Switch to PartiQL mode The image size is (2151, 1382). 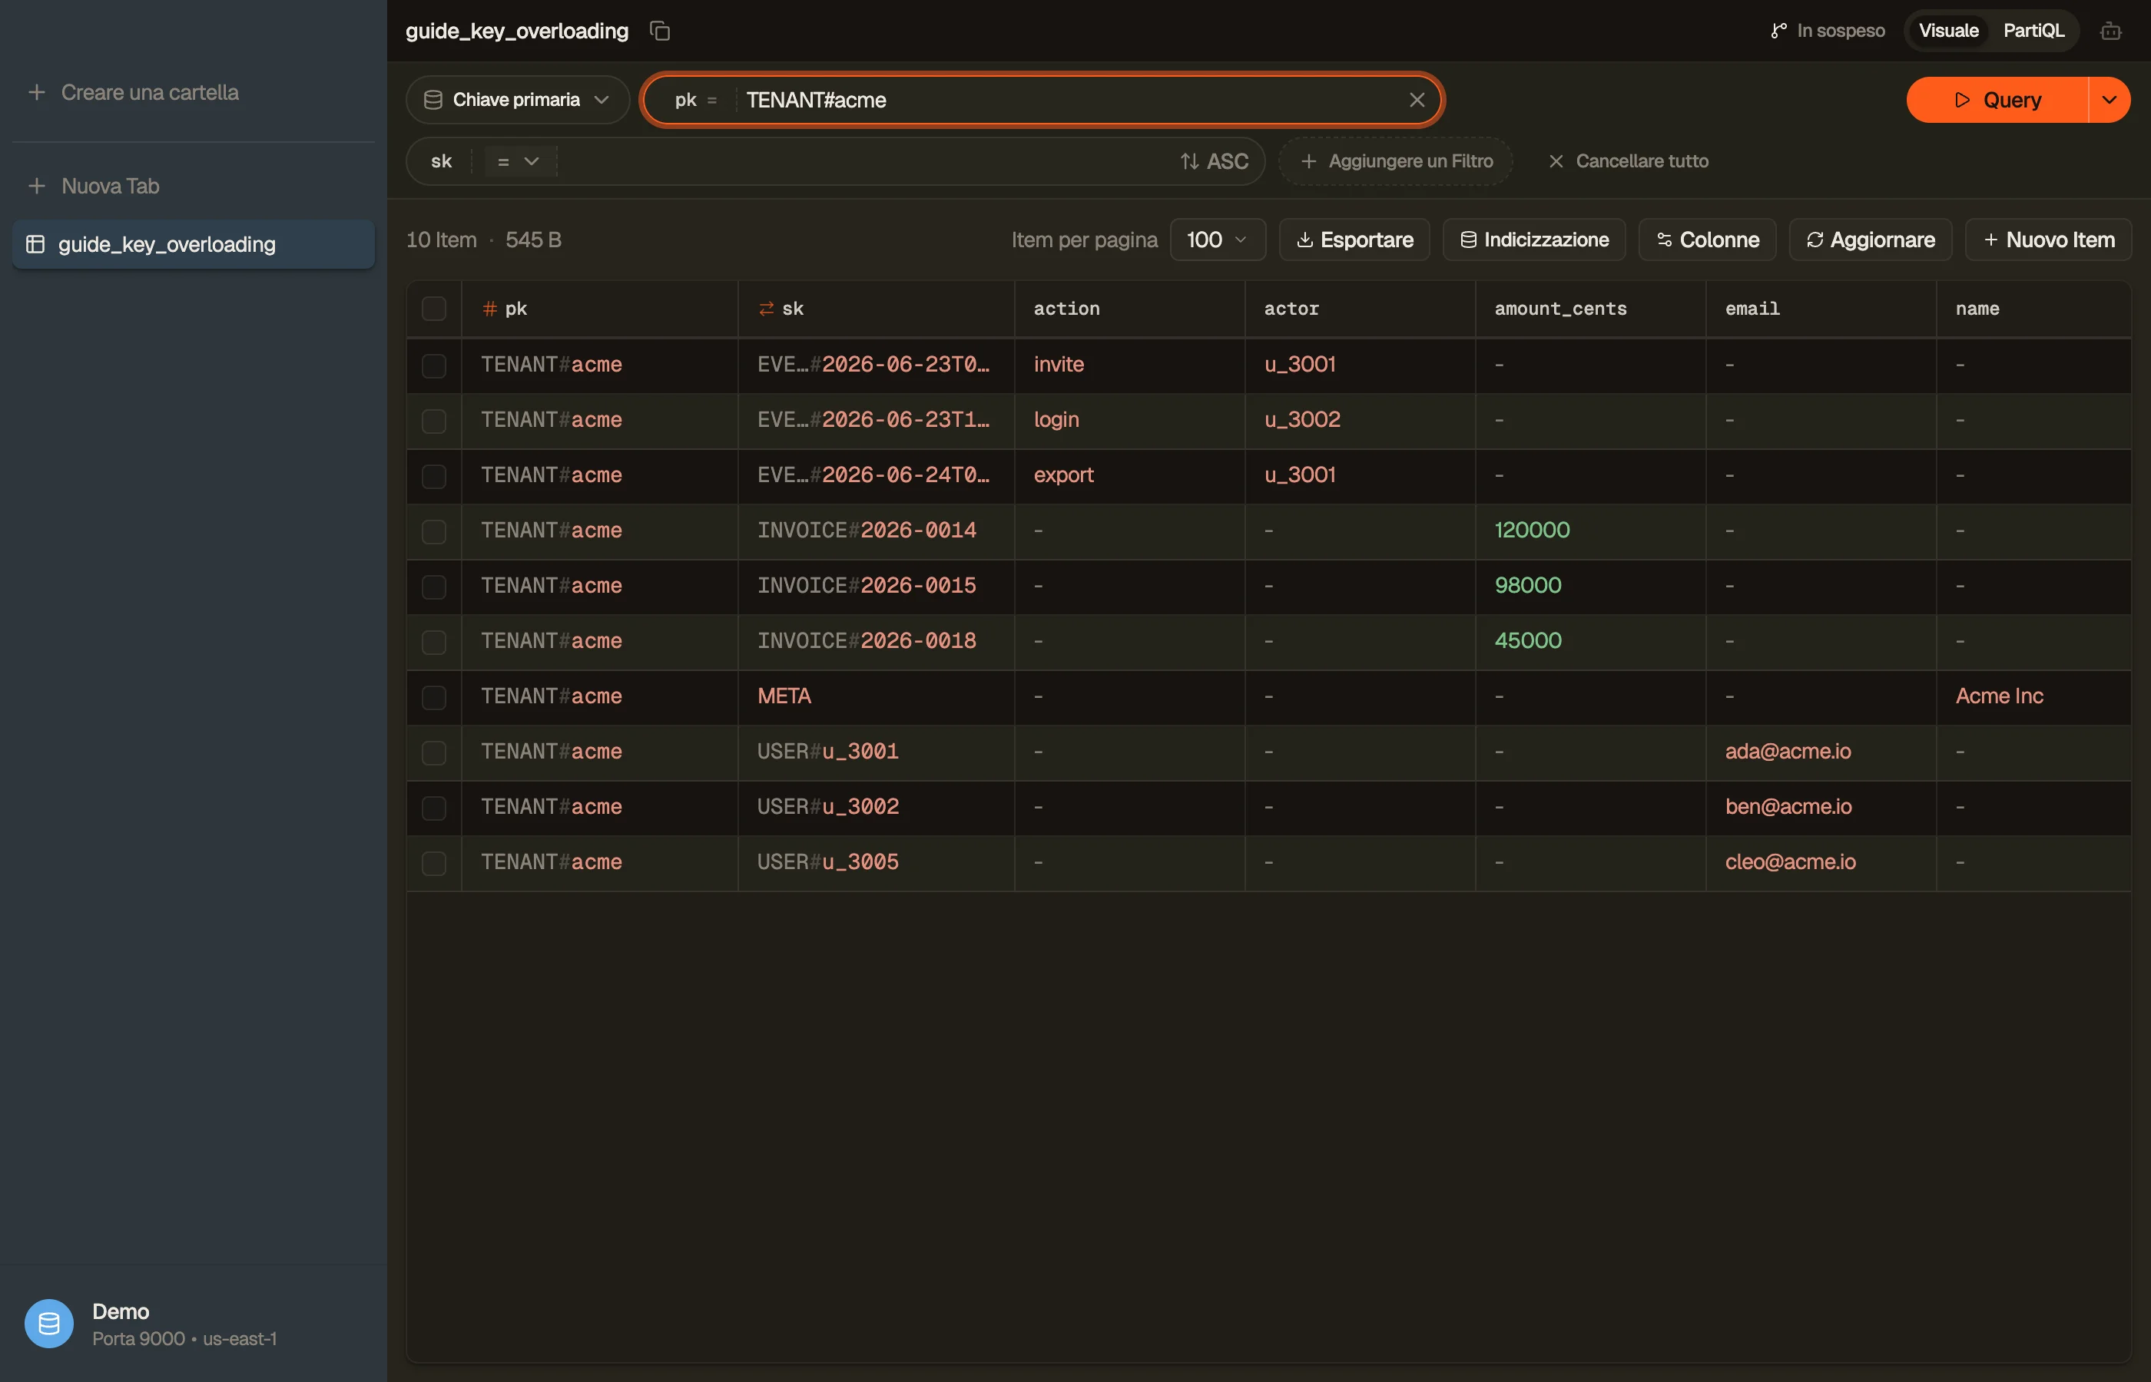click(2033, 31)
